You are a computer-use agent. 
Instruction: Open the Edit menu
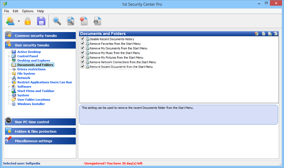(x=15, y=11)
